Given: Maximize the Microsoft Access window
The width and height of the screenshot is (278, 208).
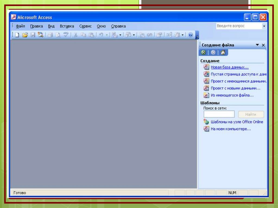Looking at the screenshot, I should (255, 17).
